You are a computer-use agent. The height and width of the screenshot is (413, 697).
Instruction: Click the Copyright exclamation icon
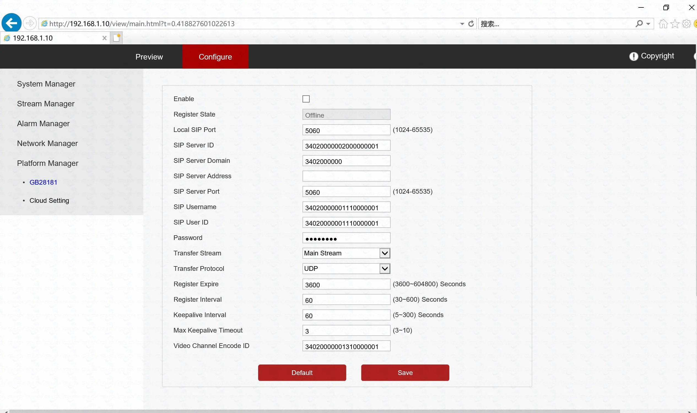point(634,56)
